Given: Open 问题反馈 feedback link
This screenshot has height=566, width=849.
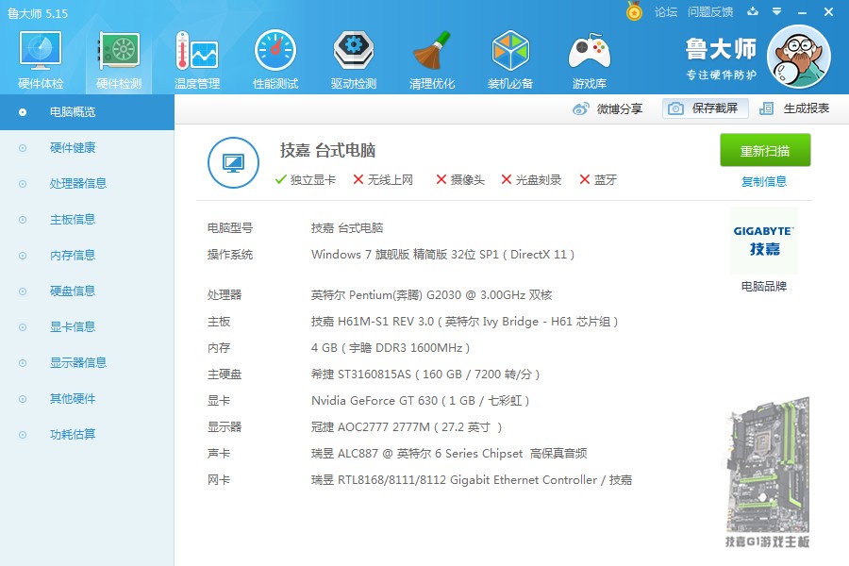Looking at the screenshot, I should (x=710, y=12).
